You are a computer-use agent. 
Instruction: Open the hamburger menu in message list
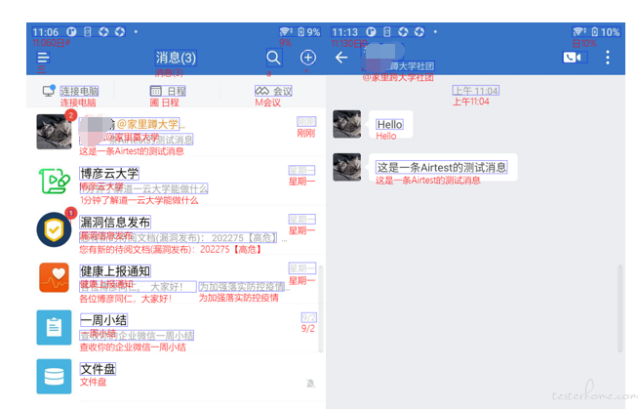[43, 58]
